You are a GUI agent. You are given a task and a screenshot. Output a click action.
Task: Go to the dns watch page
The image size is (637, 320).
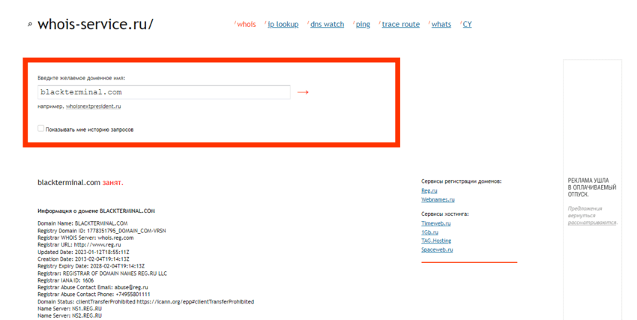(327, 24)
